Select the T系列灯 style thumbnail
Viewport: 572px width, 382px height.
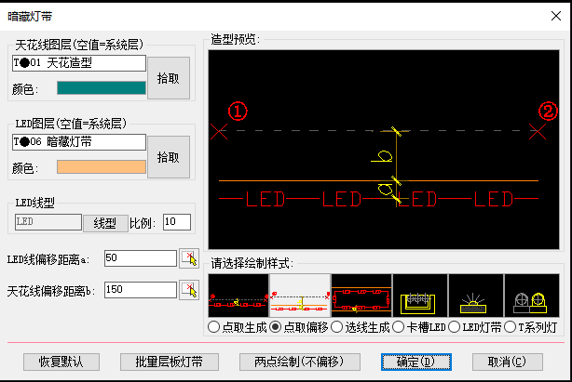[x=531, y=296]
